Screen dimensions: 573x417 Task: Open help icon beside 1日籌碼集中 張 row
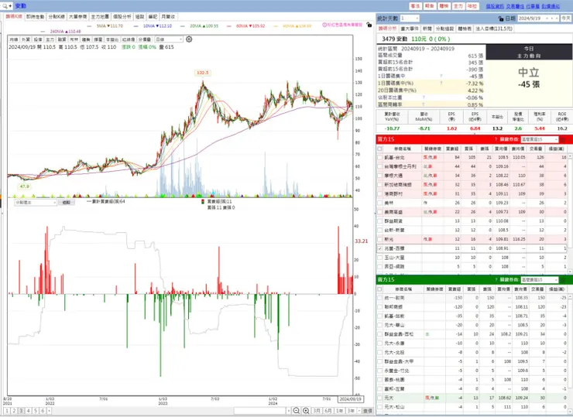pyautogui.click(x=441, y=76)
